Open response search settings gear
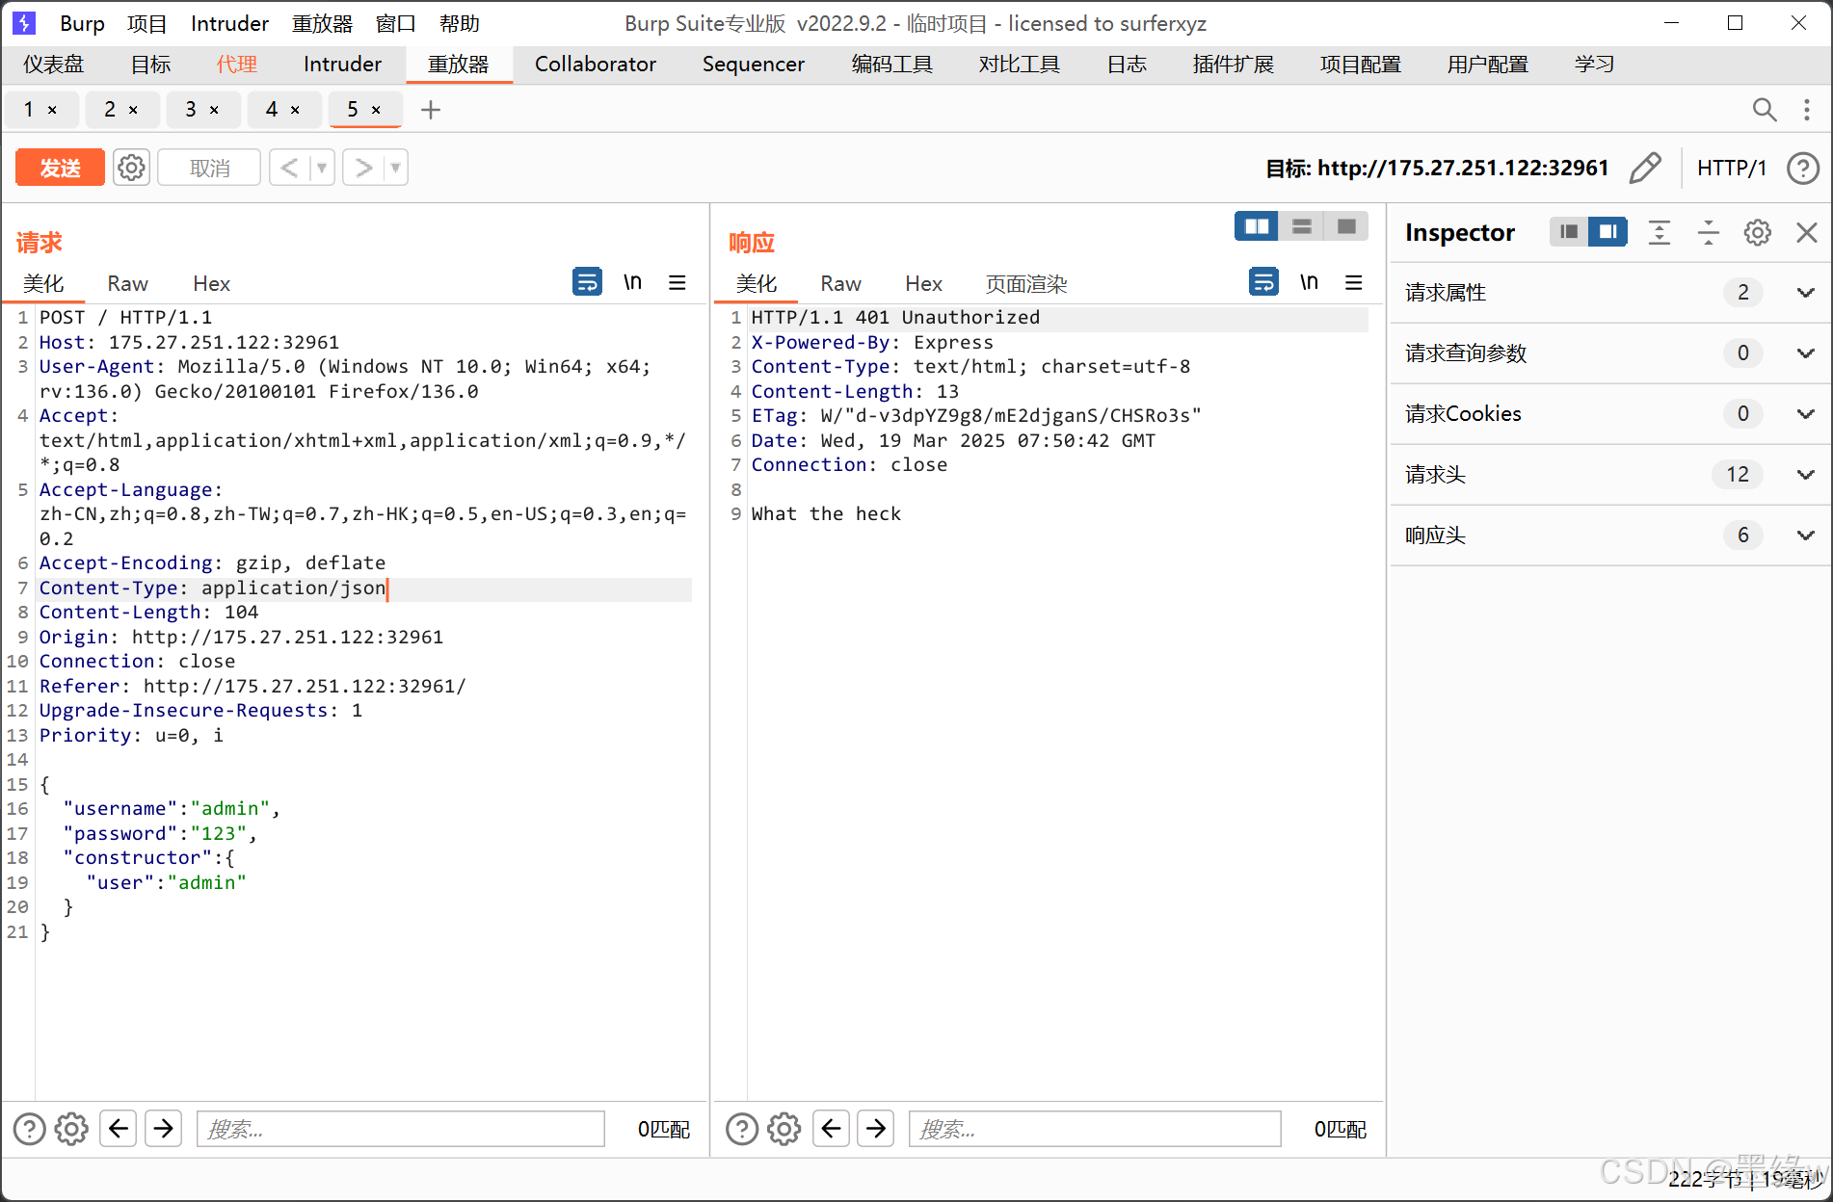This screenshot has width=1833, height=1202. pos(784,1129)
